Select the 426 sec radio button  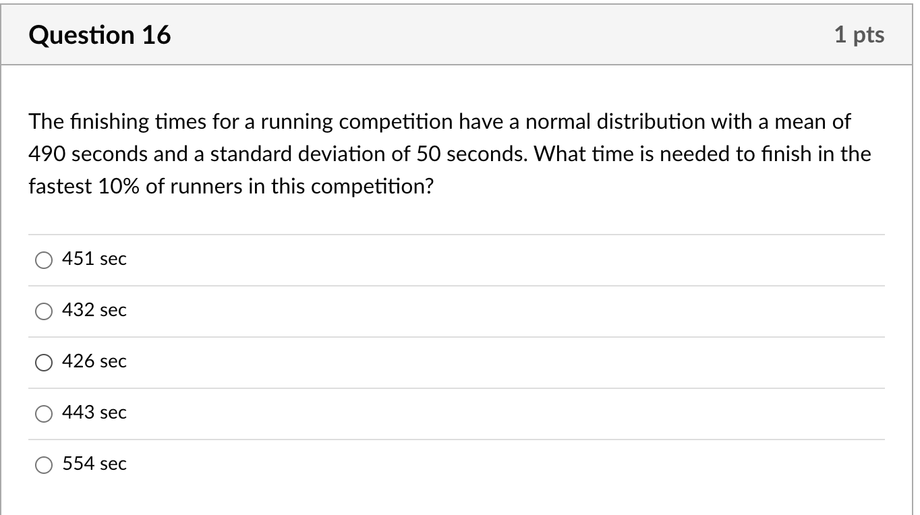(x=43, y=362)
